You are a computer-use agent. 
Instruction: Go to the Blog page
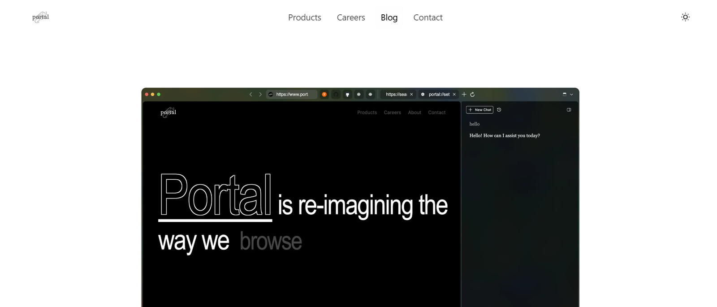click(x=389, y=17)
